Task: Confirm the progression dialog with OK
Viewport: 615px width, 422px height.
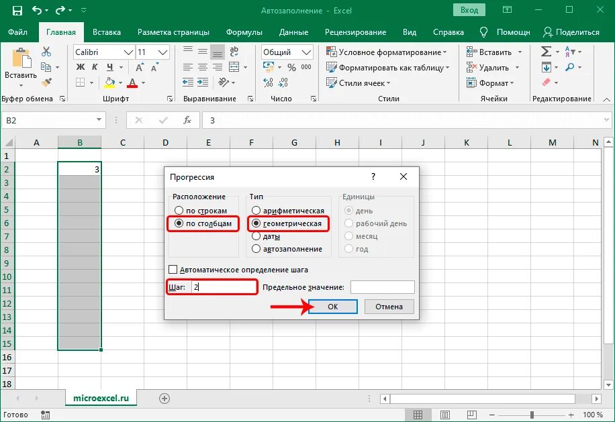Action: [332, 307]
